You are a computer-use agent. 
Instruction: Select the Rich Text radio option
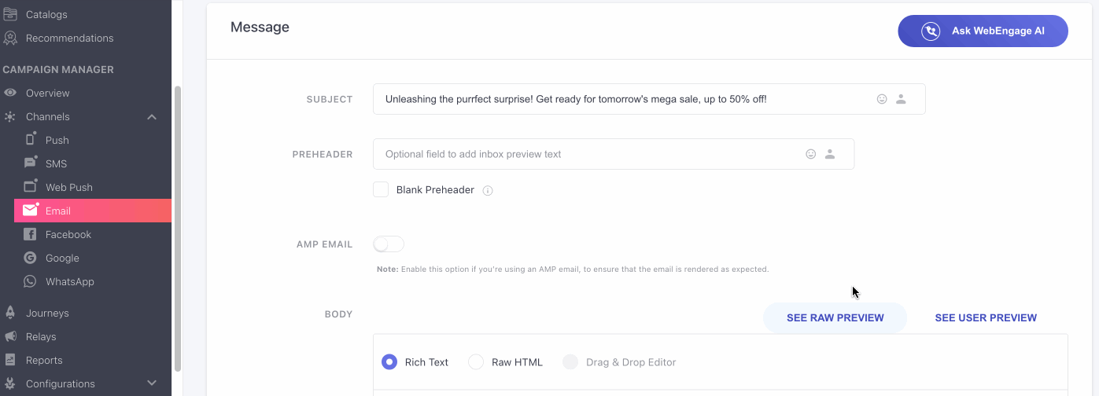[389, 362]
